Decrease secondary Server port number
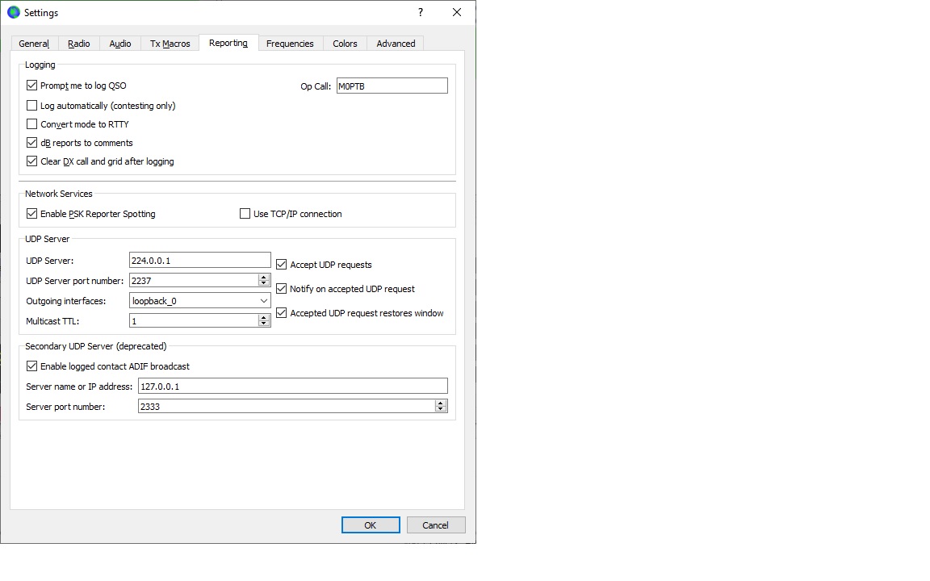Image resolution: width=930 pixels, height=581 pixels. tap(441, 410)
